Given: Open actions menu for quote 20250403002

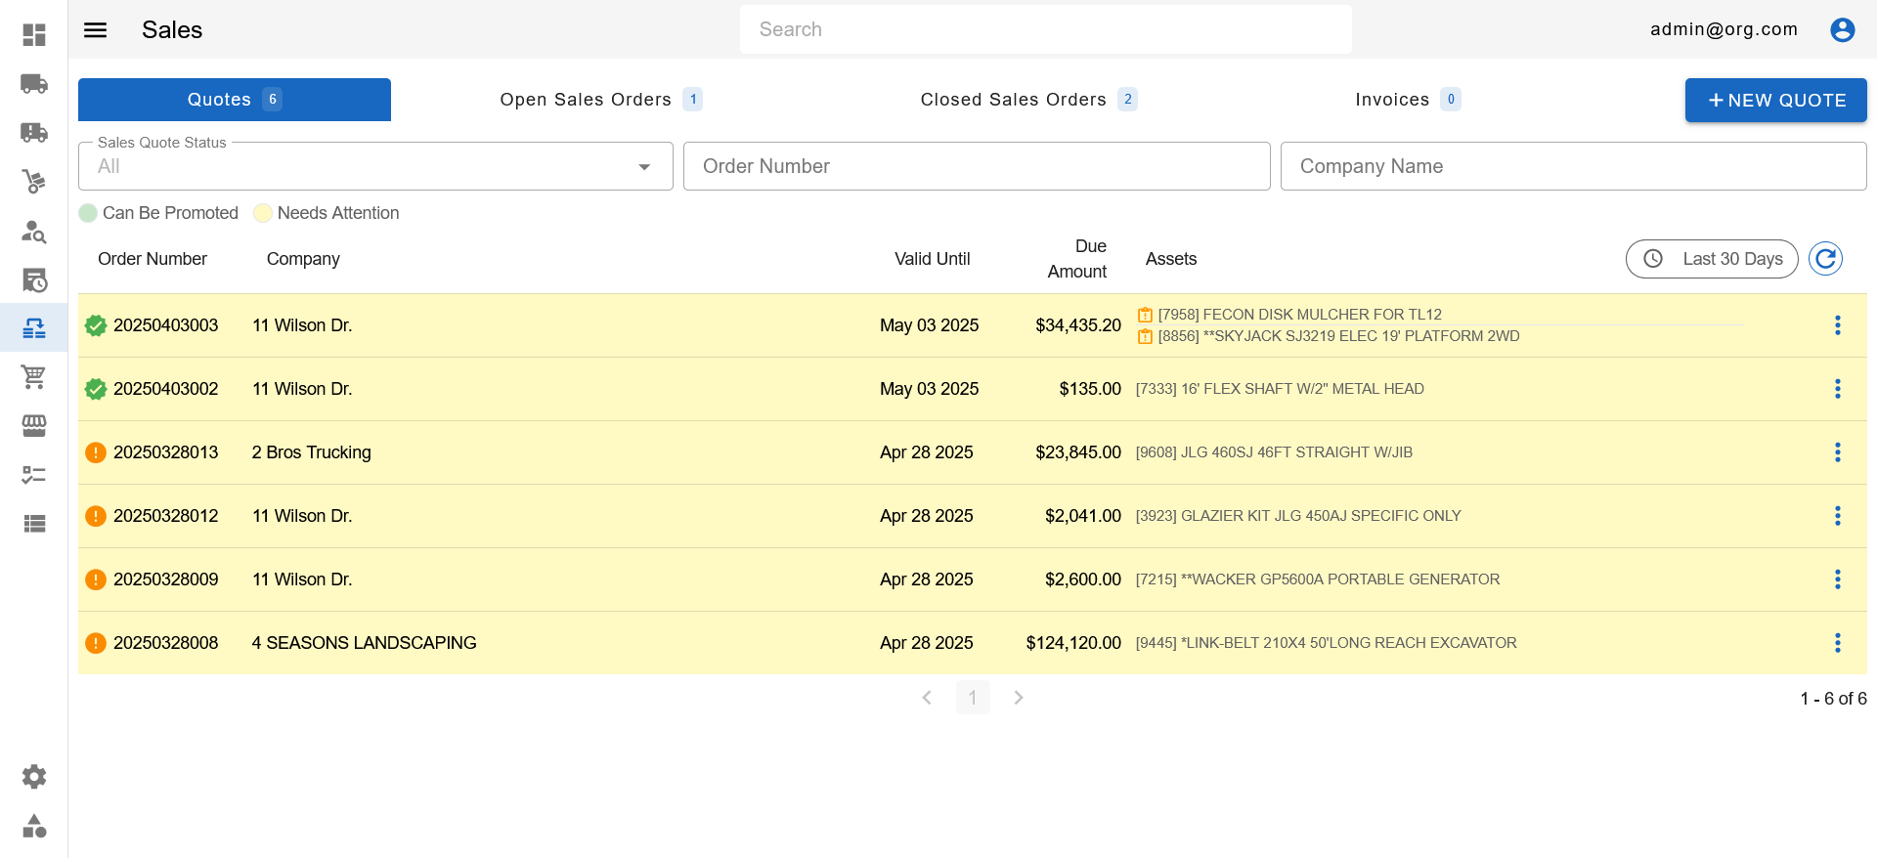Looking at the screenshot, I should point(1838,389).
